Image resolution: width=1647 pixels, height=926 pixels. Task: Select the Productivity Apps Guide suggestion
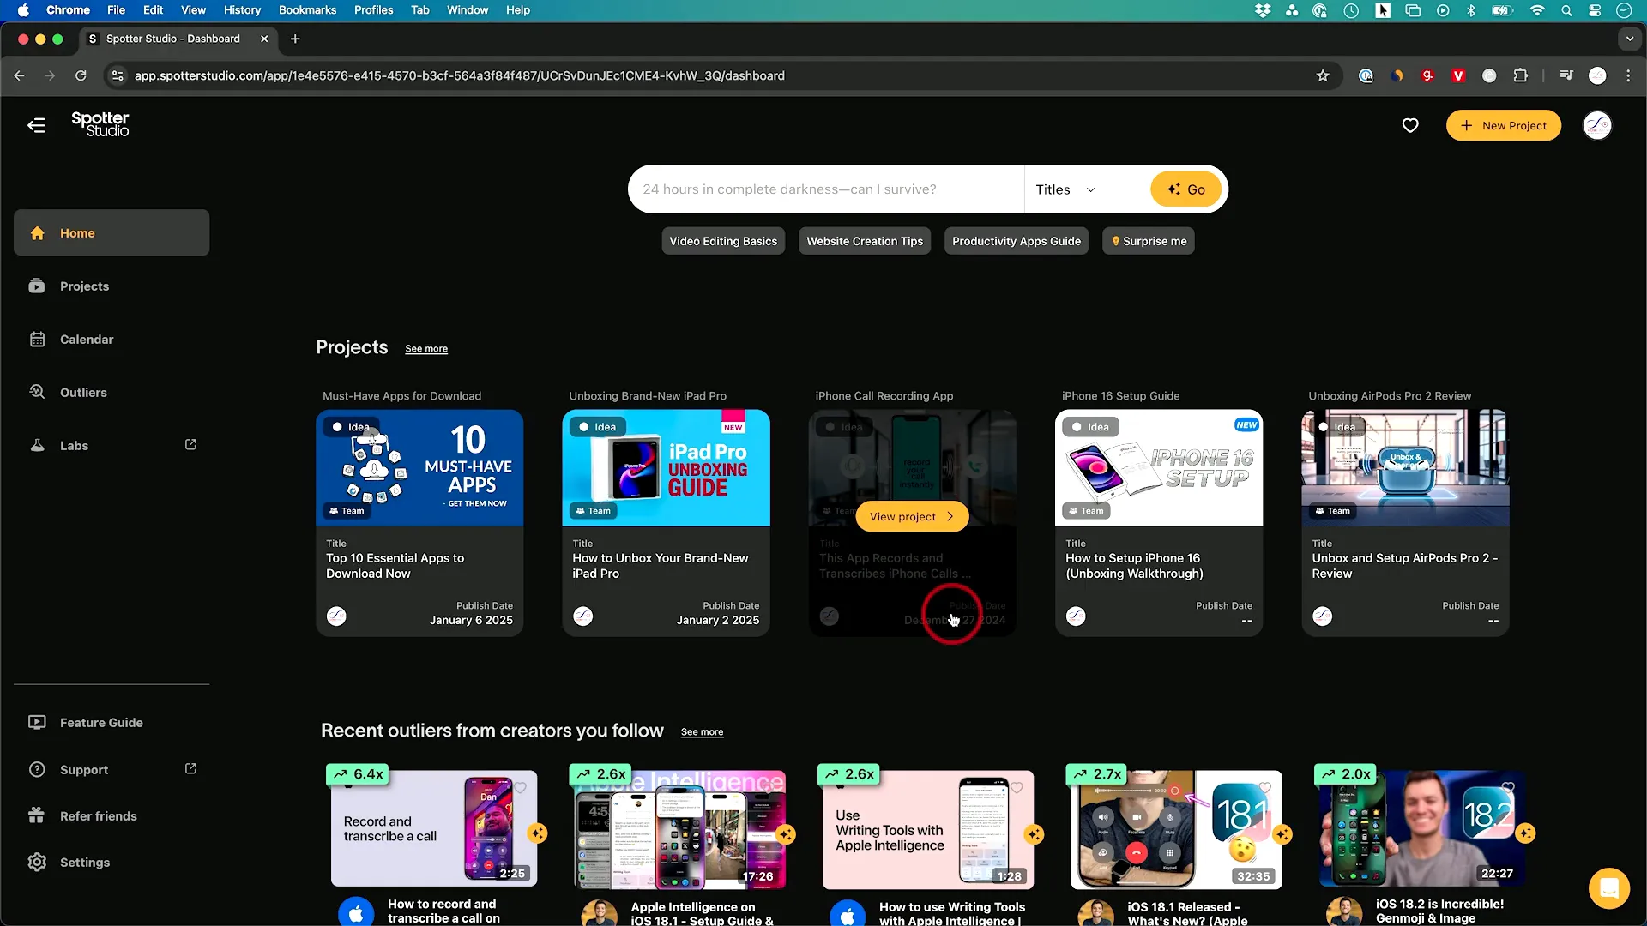(1017, 241)
